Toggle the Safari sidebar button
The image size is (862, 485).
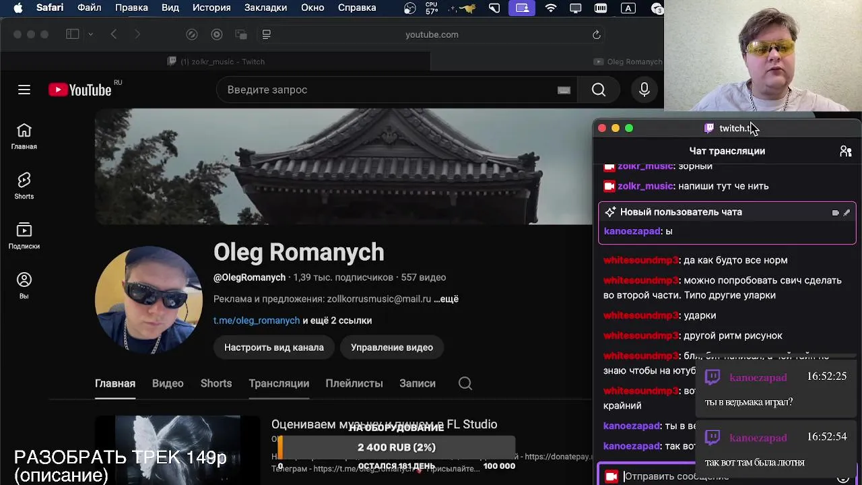[72, 34]
